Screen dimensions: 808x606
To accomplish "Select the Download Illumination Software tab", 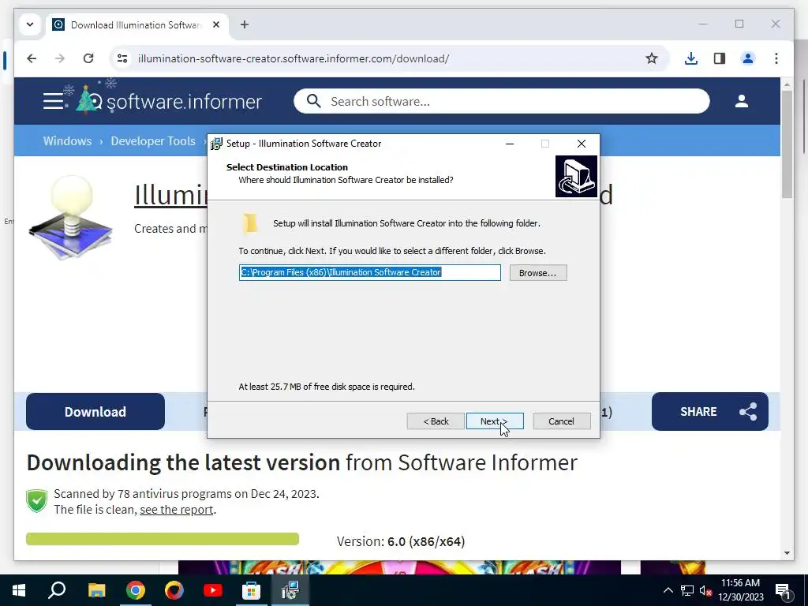I will point(135,24).
